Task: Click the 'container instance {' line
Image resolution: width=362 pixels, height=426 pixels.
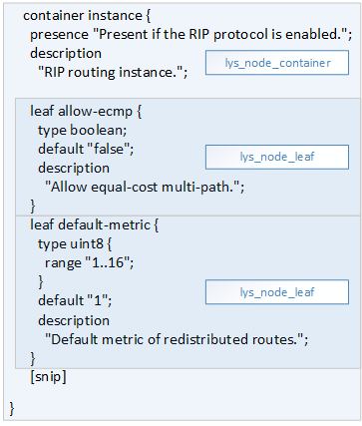Action: click(x=87, y=16)
